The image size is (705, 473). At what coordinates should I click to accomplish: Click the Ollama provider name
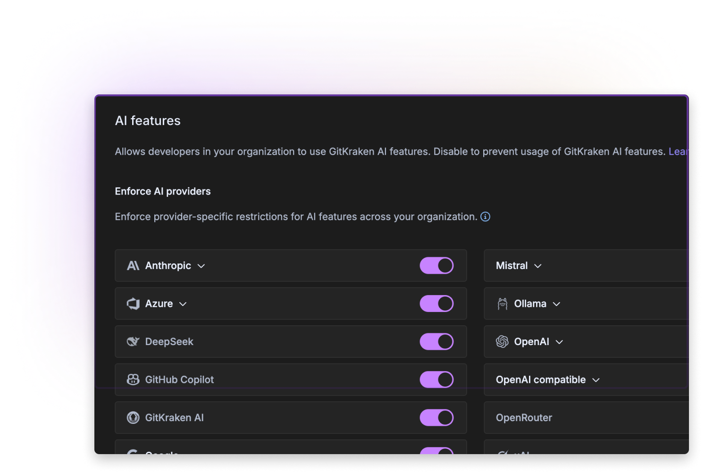(530, 304)
